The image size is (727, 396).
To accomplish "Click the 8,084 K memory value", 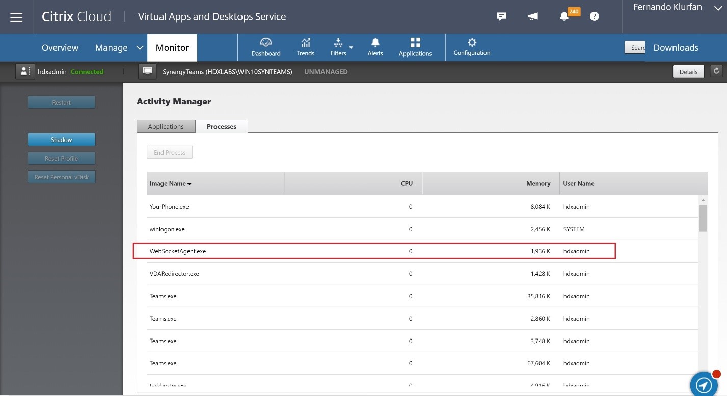I will coord(541,207).
